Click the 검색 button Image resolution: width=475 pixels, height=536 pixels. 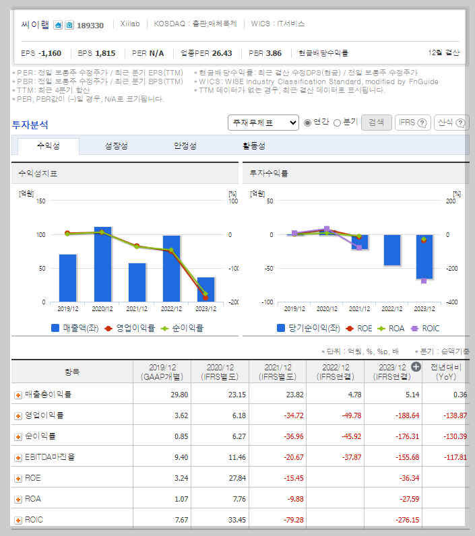point(377,123)
